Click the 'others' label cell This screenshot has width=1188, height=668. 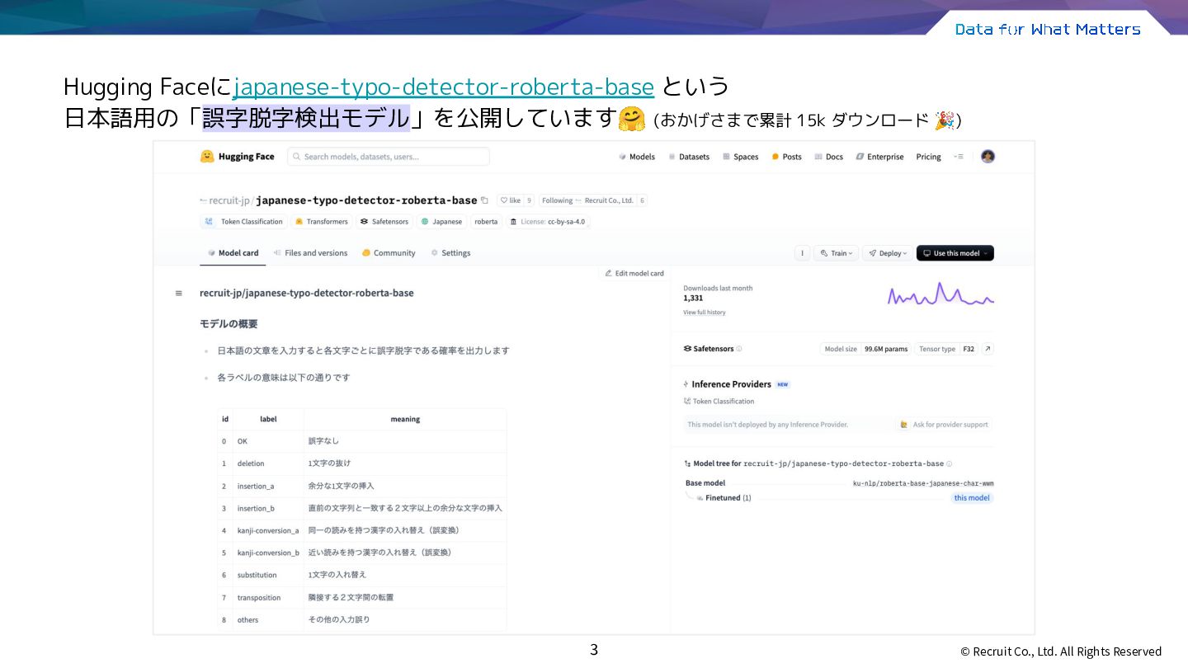268,619
